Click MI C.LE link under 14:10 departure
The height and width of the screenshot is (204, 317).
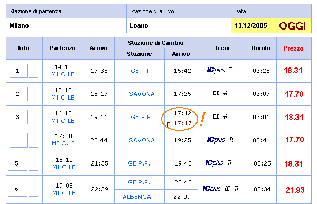[63, 74]
